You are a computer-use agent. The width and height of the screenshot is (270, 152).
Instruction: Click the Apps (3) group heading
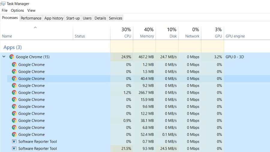coord(13,47)
